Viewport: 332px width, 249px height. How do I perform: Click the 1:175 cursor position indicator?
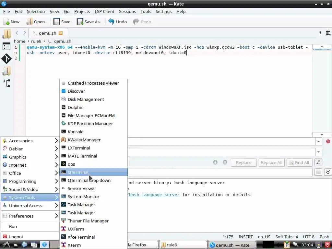coord(228,237)
